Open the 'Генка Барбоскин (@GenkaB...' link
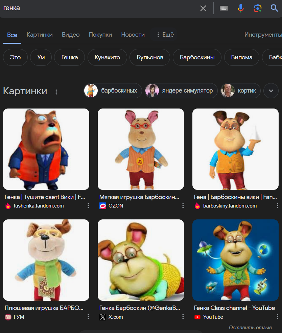The height and width of the screenshot is (333, 282). tap(140, 308)
